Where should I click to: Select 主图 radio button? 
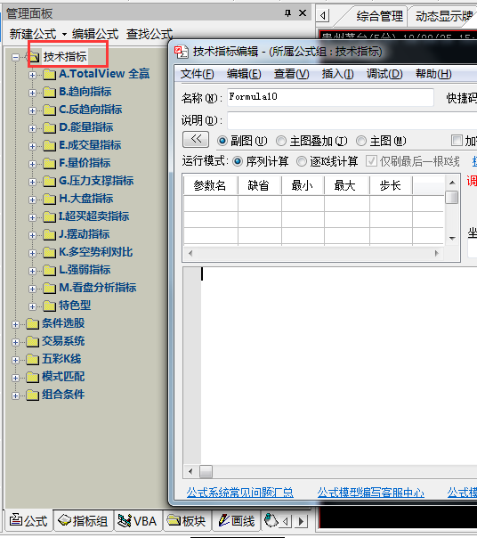coord(361,141)
